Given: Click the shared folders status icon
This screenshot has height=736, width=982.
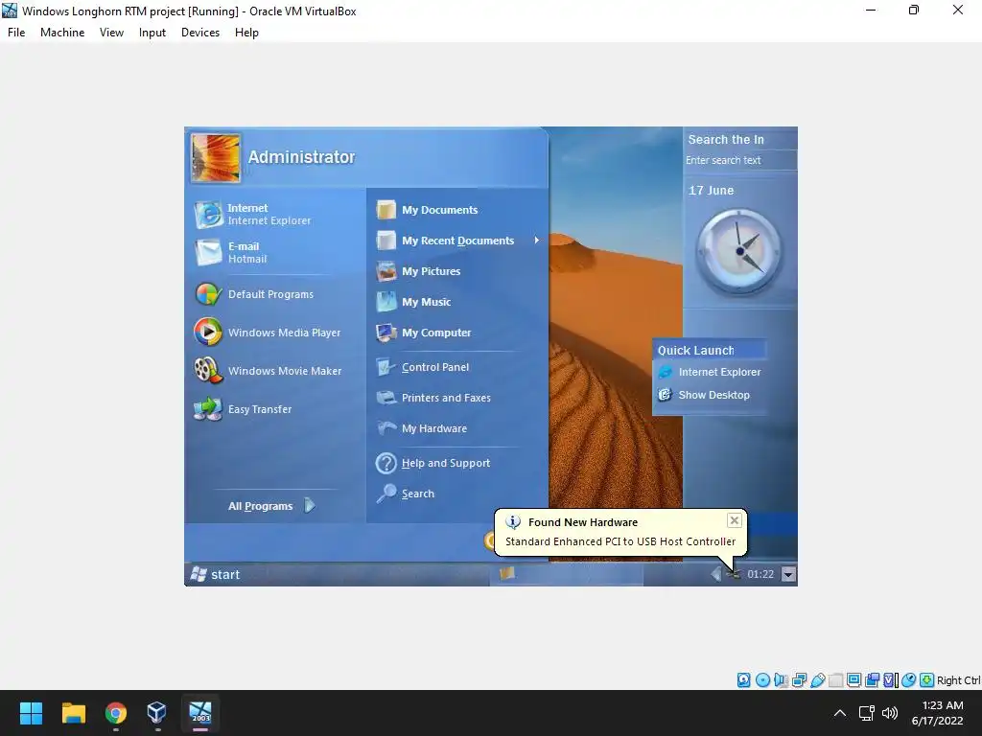Looking at the screenshot, I should [835, 680].
